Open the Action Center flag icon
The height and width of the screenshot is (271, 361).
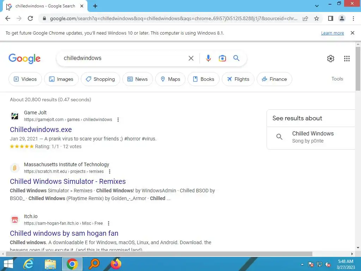pyautogui.click(x=311, y=264)
